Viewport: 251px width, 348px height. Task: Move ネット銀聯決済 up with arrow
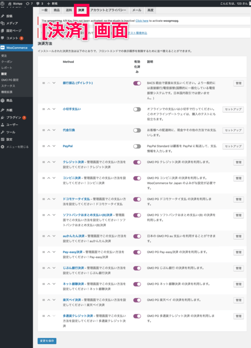point(49,284)
